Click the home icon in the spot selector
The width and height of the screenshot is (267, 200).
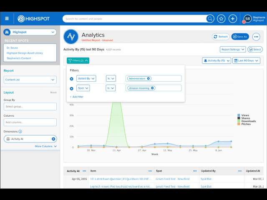tap(7, 32)
